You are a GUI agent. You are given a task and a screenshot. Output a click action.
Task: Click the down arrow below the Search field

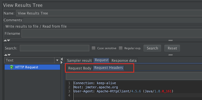[x=9, y=55]
